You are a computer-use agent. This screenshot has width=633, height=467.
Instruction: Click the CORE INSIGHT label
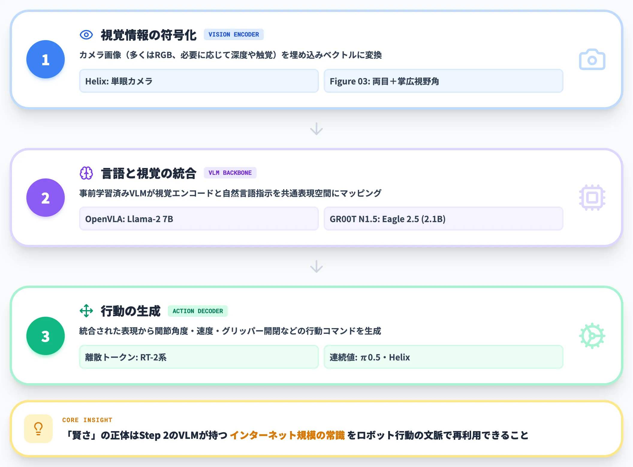(87, 420)
